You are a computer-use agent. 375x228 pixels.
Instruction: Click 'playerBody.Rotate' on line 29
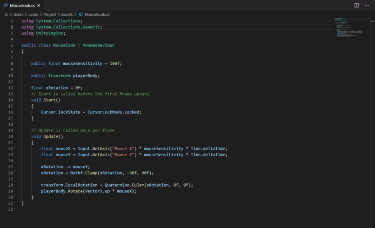coord(62,191)
